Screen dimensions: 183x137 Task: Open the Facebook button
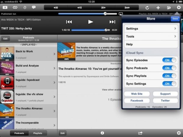click(x=137, y=100)
